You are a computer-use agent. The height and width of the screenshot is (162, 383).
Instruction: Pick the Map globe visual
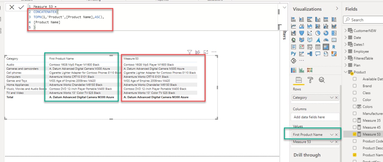click(x=294, y=40)
